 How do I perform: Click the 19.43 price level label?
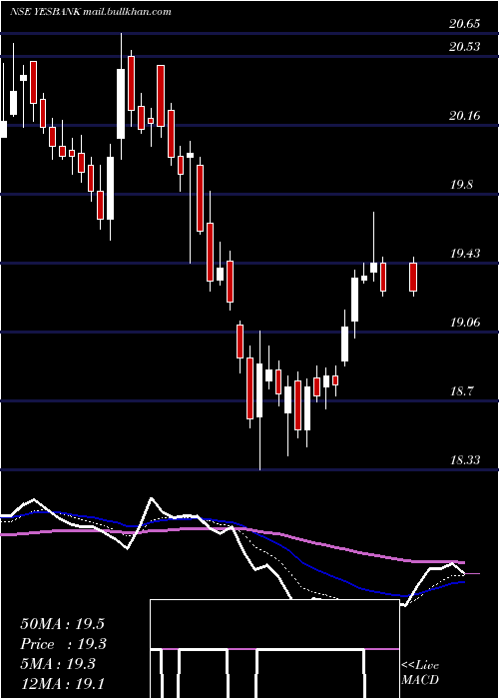(465, 254)
